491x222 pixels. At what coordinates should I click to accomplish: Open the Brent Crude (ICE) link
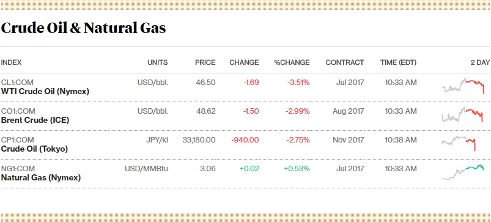click(x=35, y=120)
